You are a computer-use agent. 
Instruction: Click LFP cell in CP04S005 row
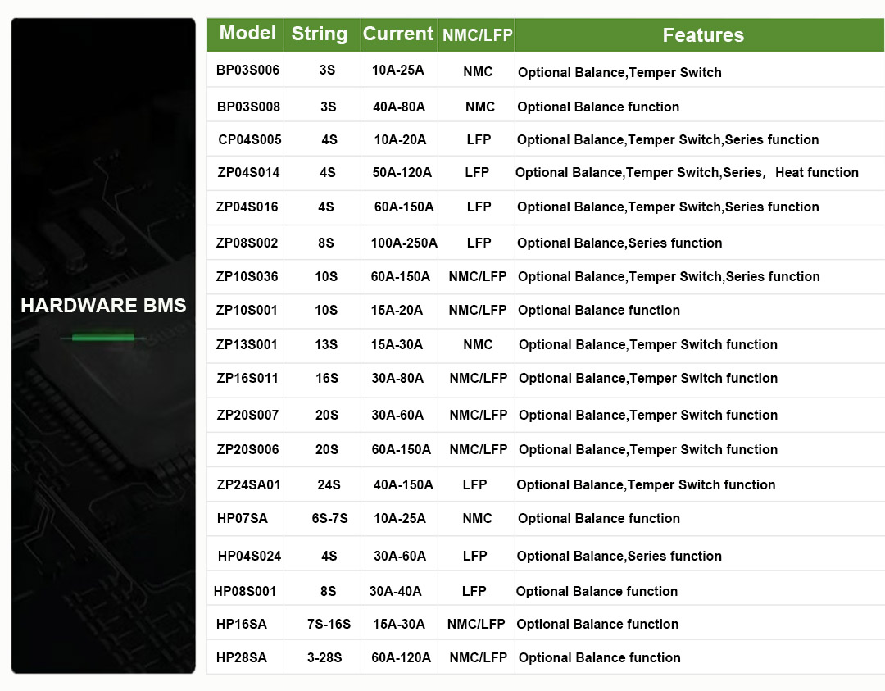(x=479, y=139)
